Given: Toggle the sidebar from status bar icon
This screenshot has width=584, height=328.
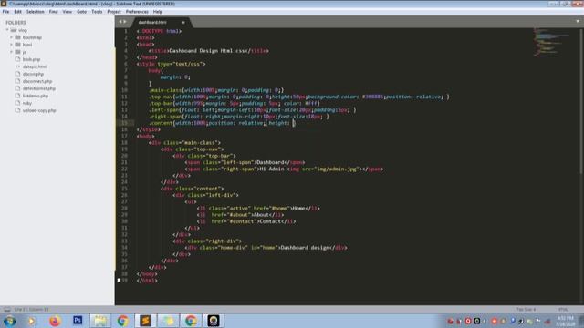Looking at the screenshot, I should [7, 309].
